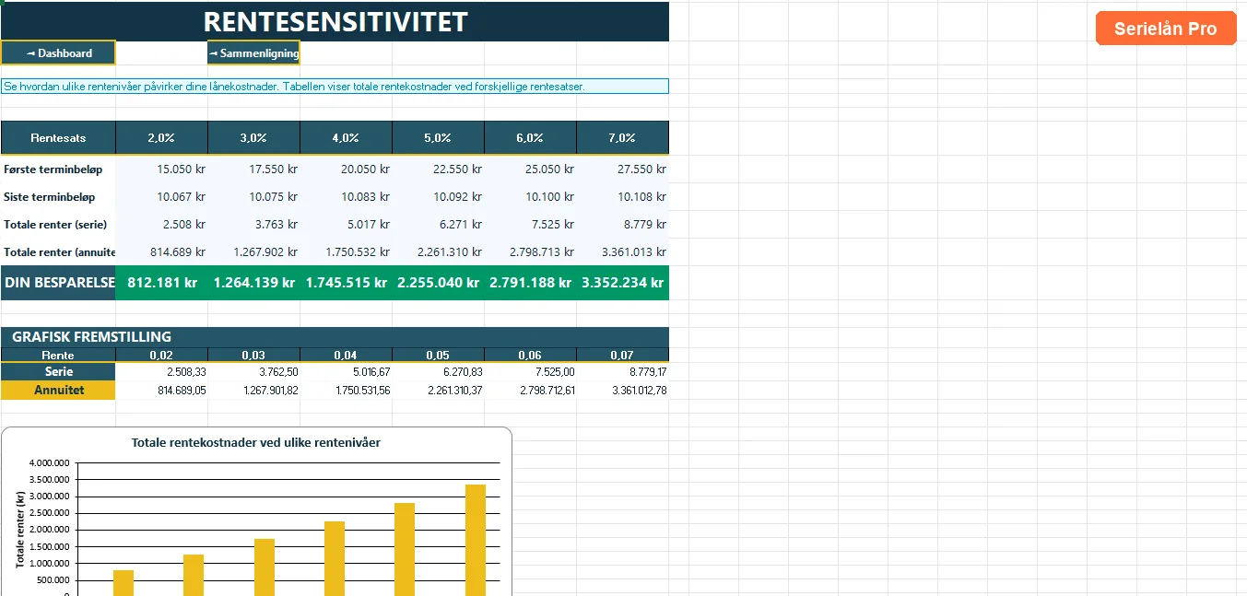Select the 5,0% rate column header

(438, 137)
